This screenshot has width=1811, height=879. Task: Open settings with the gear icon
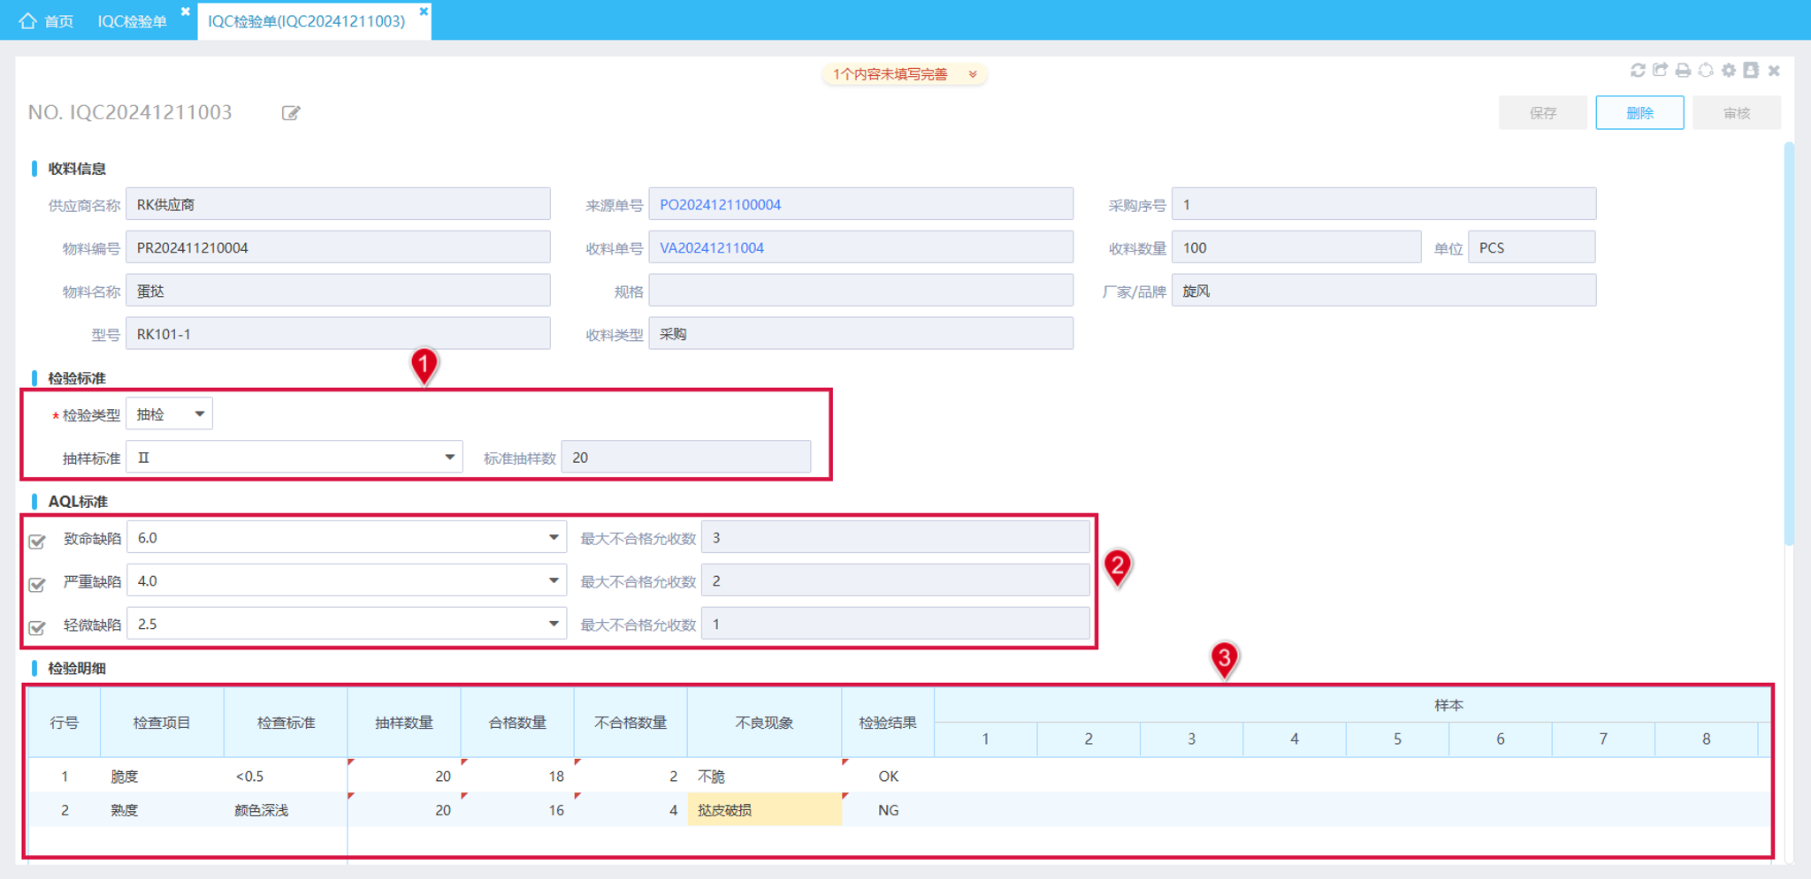[x=1729, y=71]
